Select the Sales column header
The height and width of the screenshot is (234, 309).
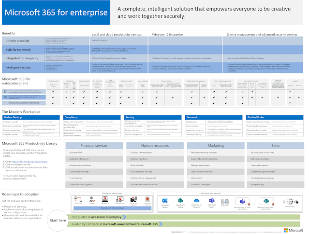pyautogui.click(x=276, y=146)
